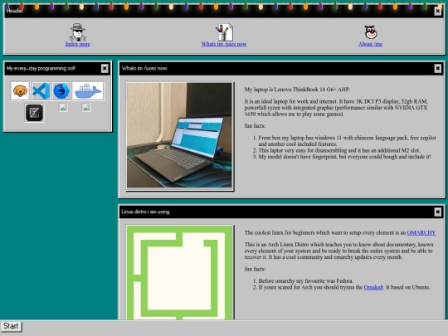Screen dimensions: 448x336
Task: Close My every-day programming soft window
Action: point(105,69)
